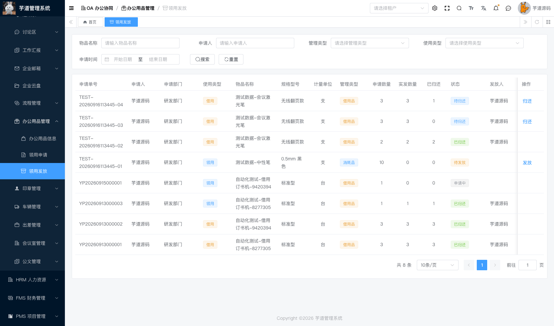Click the 申请数量 column header
This screenshot has width=554, height=326.
(382, 84)
